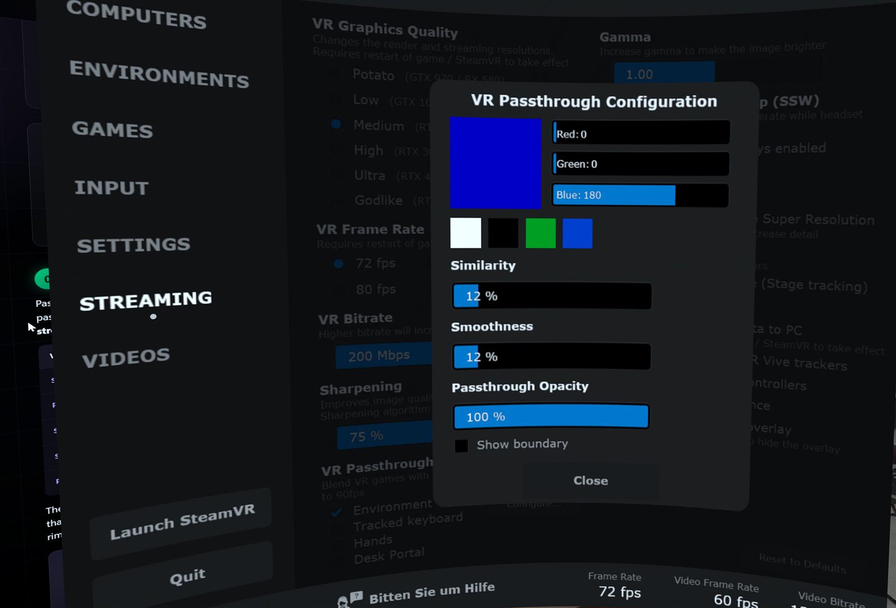This screenshot has width=896, height=608.
Task: Select Low graphics quality option
Action: [335, 98]
